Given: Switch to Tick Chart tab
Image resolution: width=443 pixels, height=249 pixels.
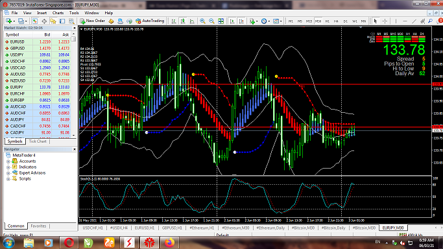Looking at the screenshot, I should point(38,141).
